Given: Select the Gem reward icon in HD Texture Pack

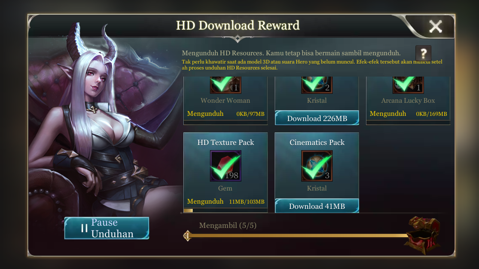Looking at the screenshot, I should [x=226, y=166].
